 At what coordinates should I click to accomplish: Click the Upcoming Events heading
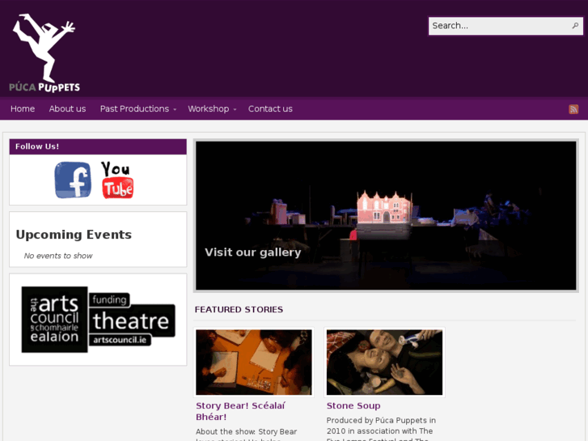click(74, 235)
